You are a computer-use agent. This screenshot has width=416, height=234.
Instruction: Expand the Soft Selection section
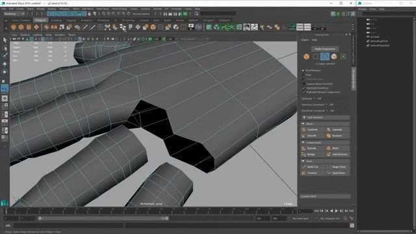click(325, 117)
